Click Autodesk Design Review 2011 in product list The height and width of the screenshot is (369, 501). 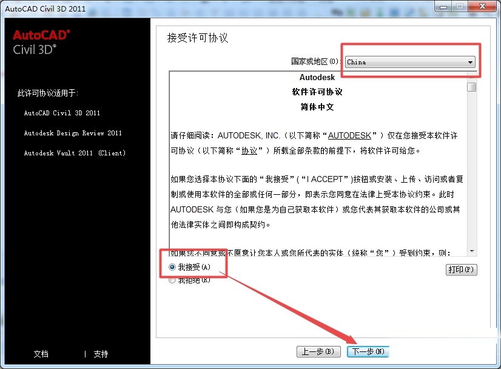(73, 133)
